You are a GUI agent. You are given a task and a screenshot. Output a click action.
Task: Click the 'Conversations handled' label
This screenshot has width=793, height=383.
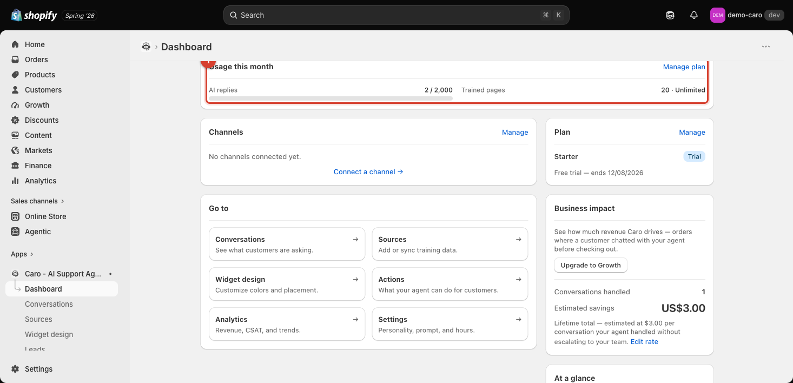[592, 292]
